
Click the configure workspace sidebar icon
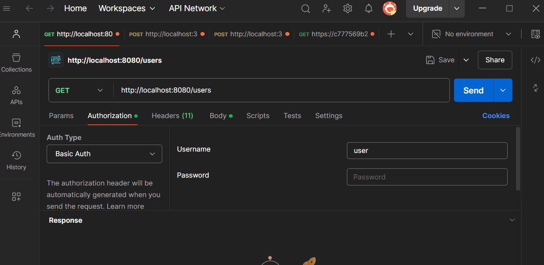coord(16,197)
